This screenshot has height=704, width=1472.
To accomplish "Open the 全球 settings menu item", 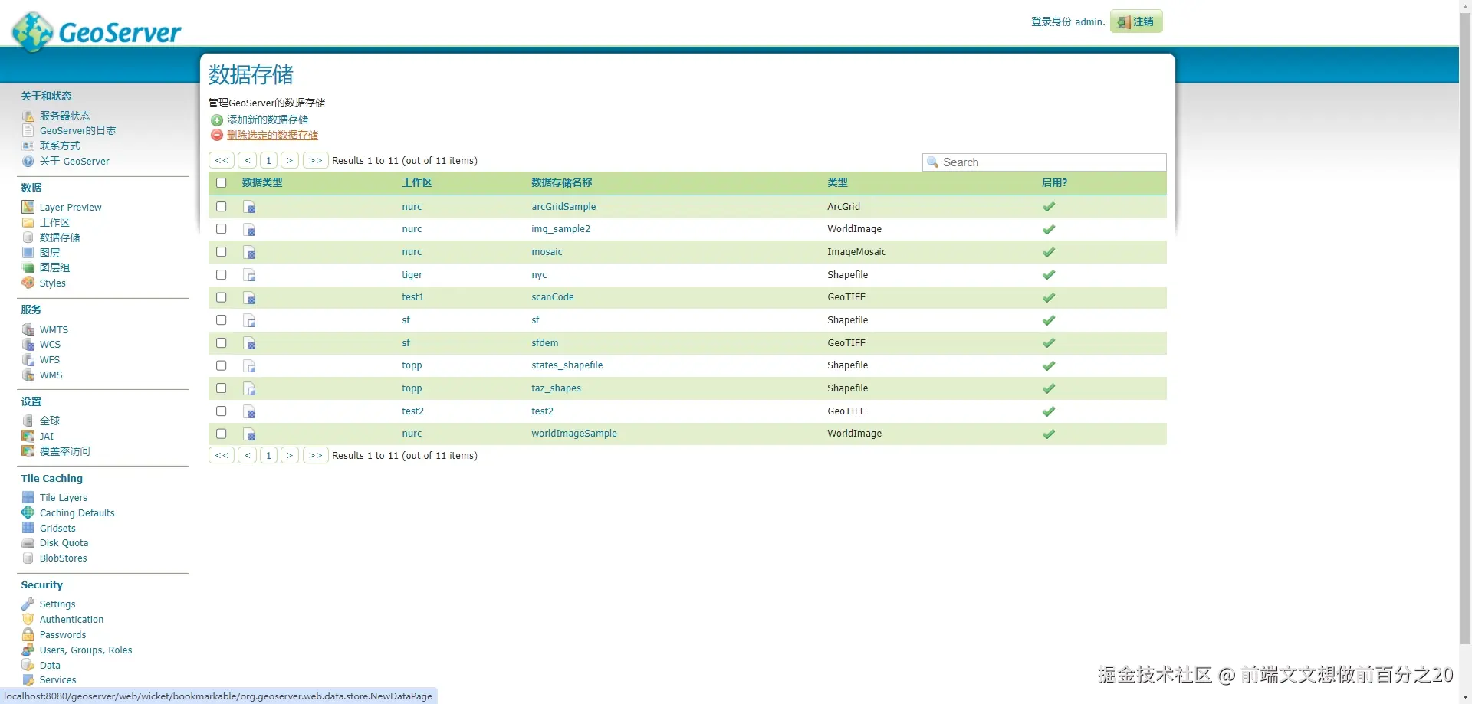I will click(50, 421).
